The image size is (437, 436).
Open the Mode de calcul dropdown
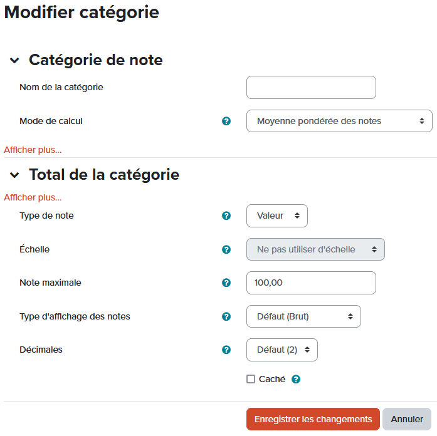click(339, 121)
